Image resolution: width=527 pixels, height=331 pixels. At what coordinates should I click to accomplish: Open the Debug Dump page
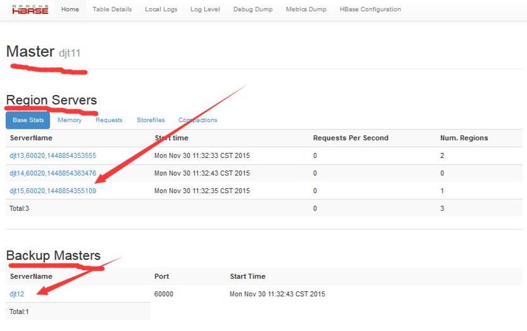click(x=253, y=9)
